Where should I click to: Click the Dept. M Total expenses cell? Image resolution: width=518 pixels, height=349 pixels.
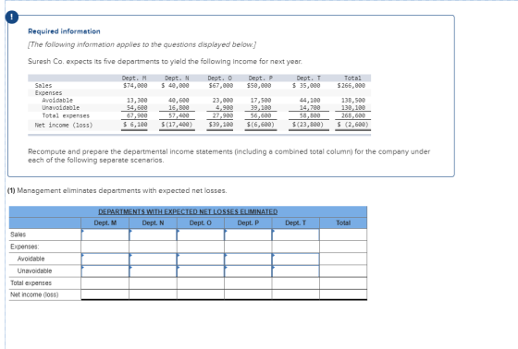coord(105,283)
